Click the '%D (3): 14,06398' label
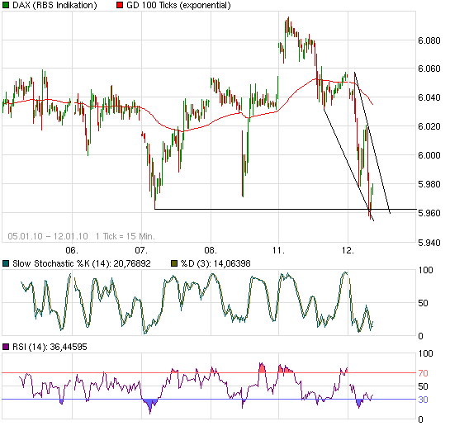Viewport: 450px width, 426px height. click(x=216, y=263)
